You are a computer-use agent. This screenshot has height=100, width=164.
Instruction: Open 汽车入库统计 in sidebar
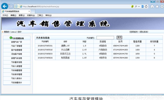point(17,78)
